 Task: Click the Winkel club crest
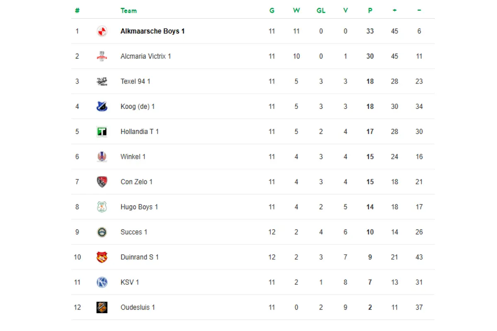[x=102, y=157]
